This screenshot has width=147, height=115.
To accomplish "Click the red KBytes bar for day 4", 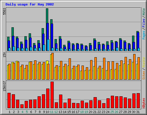I will 22,106.
